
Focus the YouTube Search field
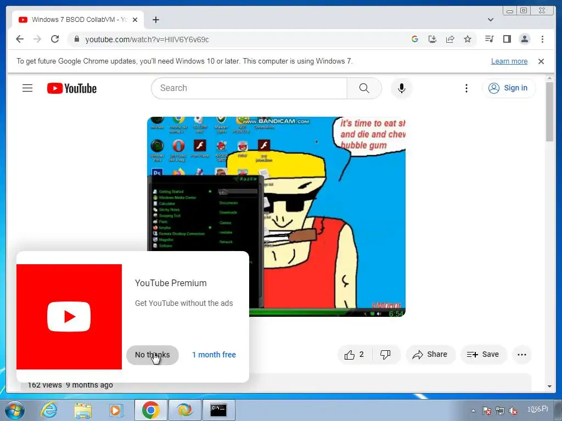249,88
